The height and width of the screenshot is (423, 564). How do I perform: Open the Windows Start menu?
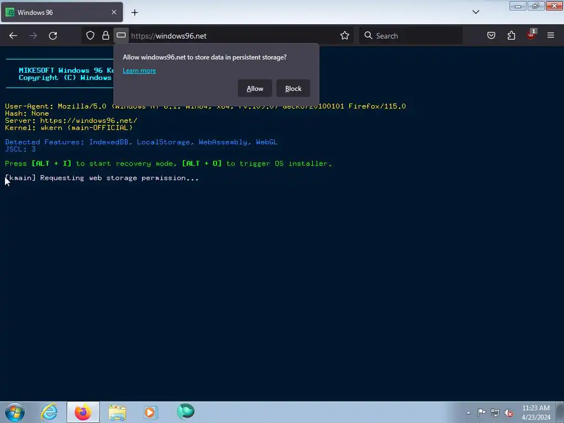(15, 412)
